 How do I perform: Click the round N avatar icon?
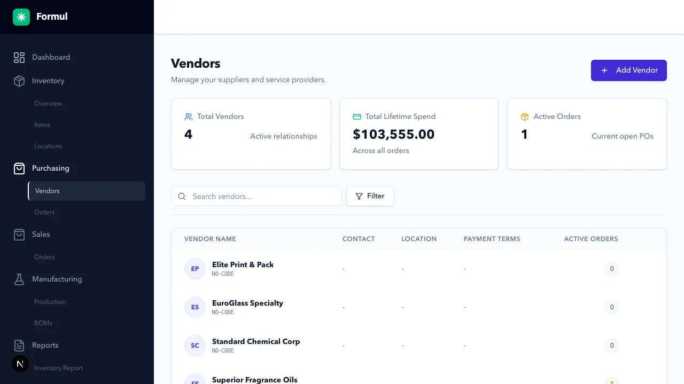click(20, 364)
